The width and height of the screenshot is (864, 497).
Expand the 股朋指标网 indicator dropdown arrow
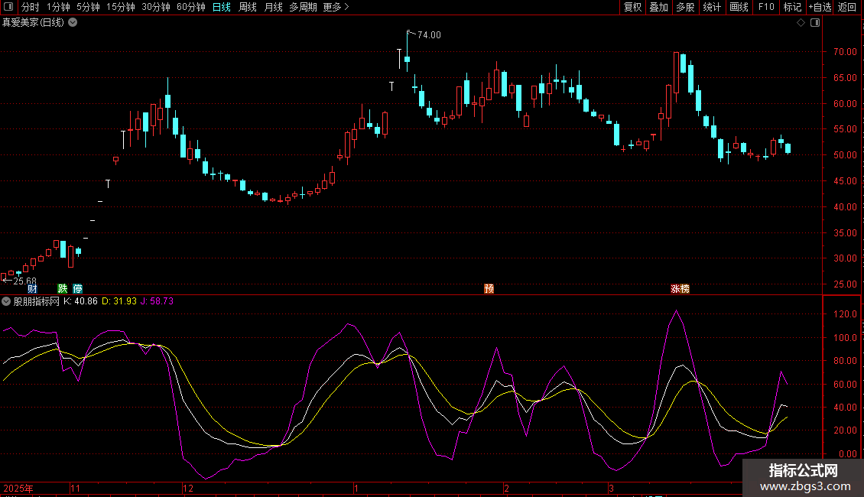pos(7,301)
